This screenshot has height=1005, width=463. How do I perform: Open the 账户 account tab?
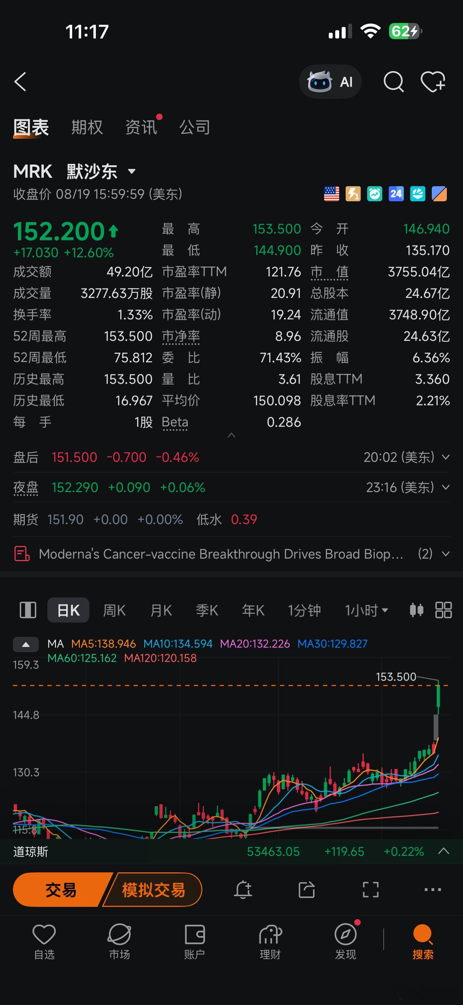coord(195,942)
